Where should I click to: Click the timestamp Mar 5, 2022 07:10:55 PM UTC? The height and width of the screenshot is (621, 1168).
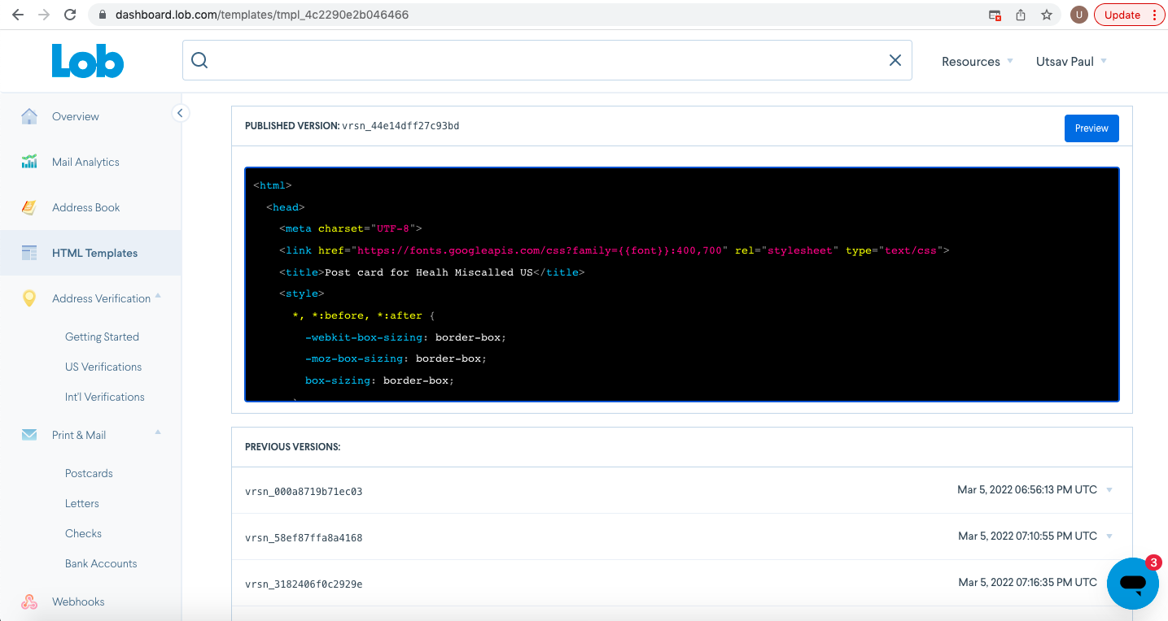coord(1027,536)
